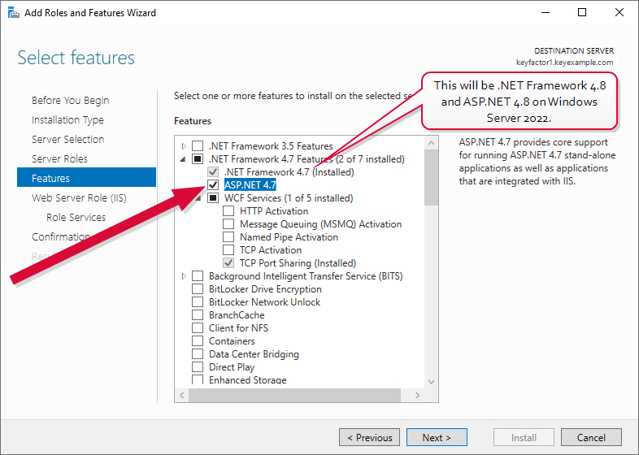639x455 pixels.
Task: Open the Before You Begin page
Action: [x=70, y=100]
